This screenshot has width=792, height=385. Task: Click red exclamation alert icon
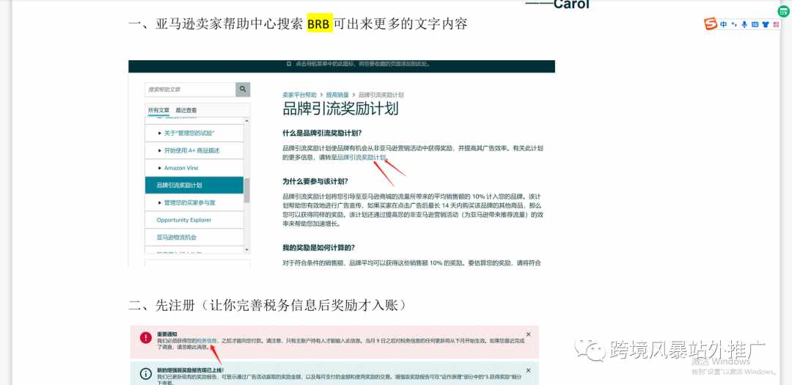[145, 337]
